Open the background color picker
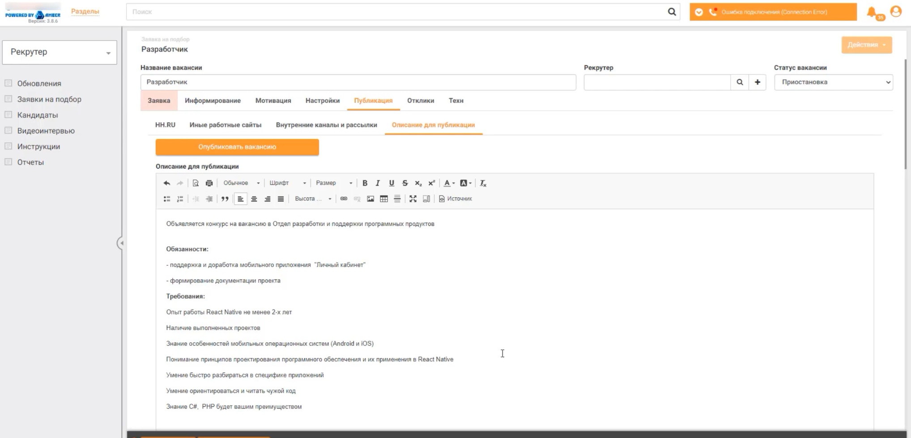Viewport: 911px width, 438px height. point(466,183)
